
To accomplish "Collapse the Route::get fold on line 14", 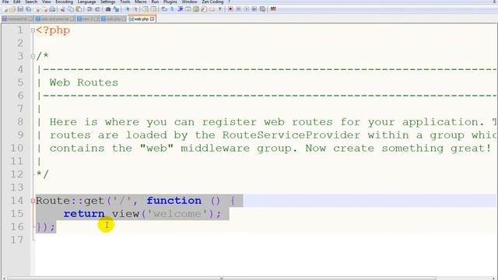I will [33, 201].
